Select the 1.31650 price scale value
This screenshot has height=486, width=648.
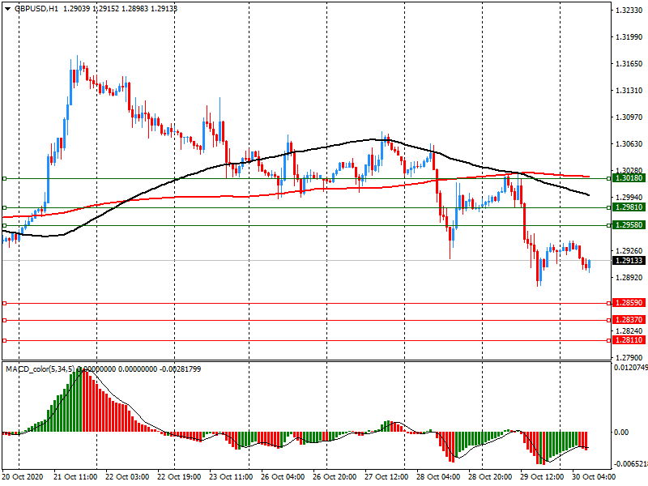(629, 64)
